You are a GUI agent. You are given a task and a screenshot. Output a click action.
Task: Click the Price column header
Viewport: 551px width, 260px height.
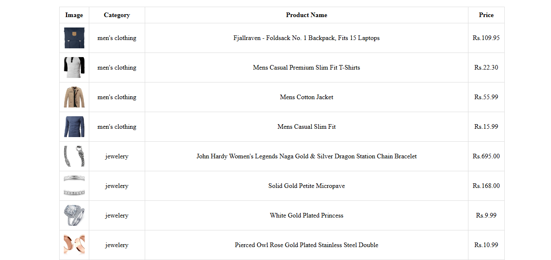tap(486, 15)
